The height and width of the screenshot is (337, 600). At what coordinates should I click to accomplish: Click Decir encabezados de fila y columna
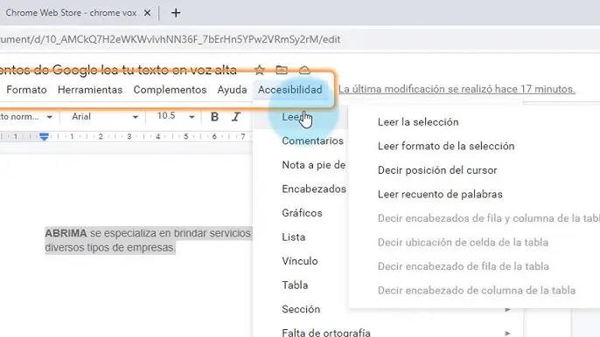coord(489,218)
